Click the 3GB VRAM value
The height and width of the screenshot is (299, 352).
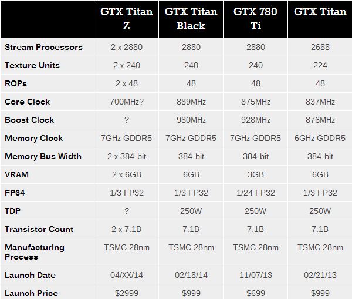(256, 174)
